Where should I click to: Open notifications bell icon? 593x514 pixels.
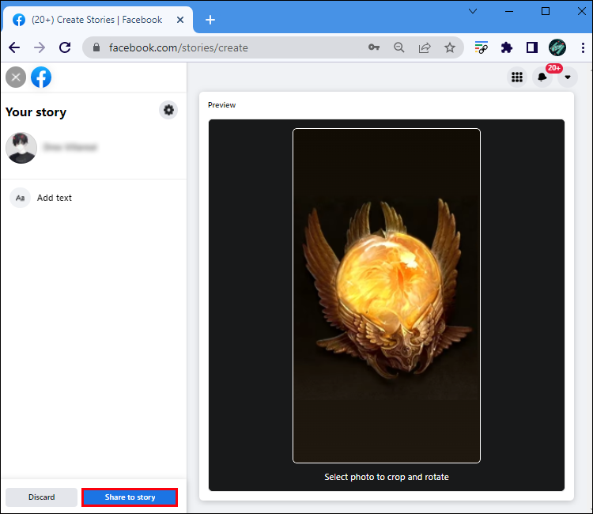(x=542, y=77)
